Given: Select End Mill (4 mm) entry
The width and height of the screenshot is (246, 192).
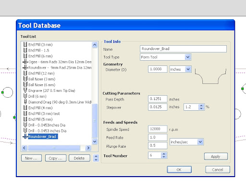Looking at the screenshot, I should 40,108.
